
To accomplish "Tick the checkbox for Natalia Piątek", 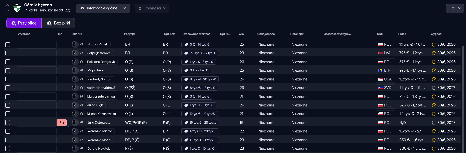I will tap(8, 45).
